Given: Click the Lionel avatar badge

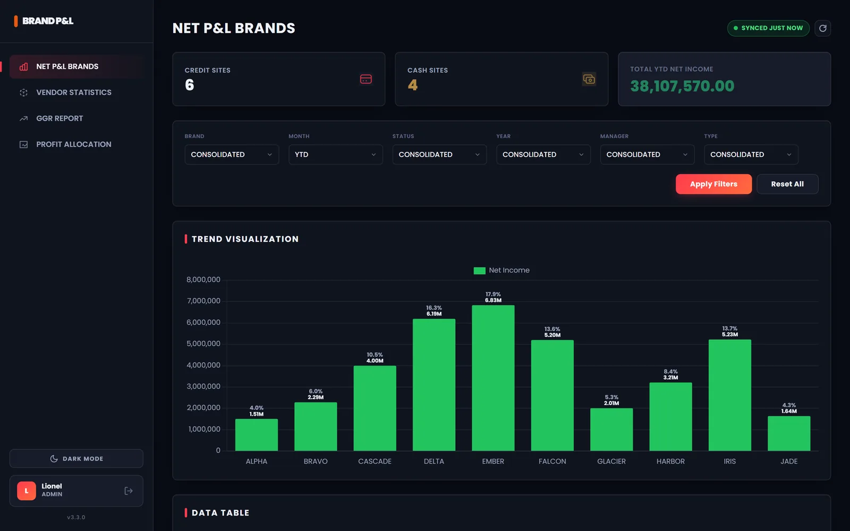Looking at the screenshot, I should tap(27, 491).
